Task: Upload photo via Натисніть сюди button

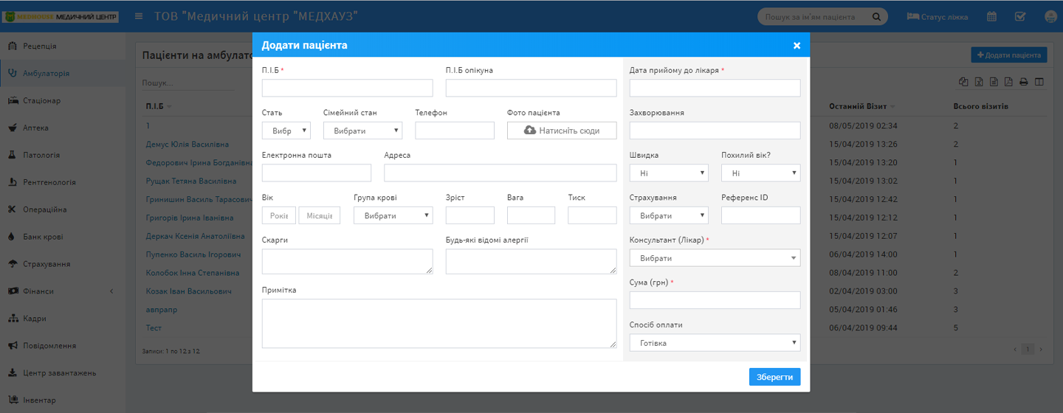Action: click(x=562, y=131)
